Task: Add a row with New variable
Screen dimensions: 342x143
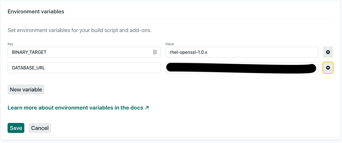Action: [x=26, y=89]
